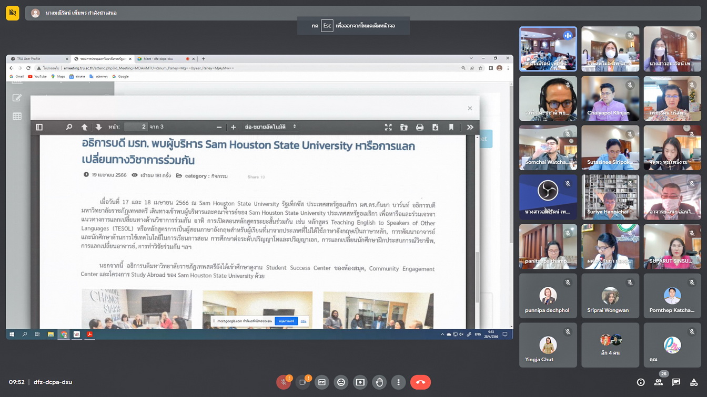707x397 pixels.
Task: Download the PDF document
Action: pos(435,127)
